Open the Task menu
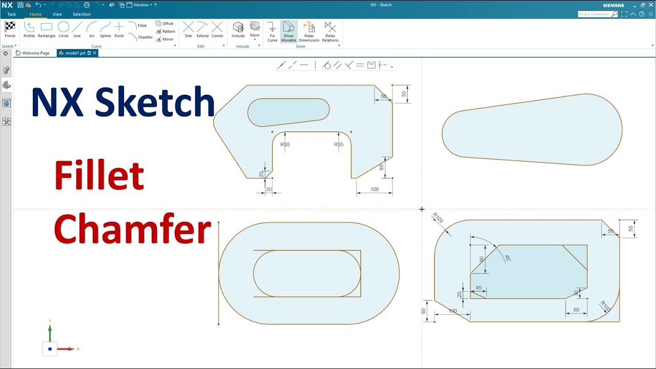 [x=11, y=14]
